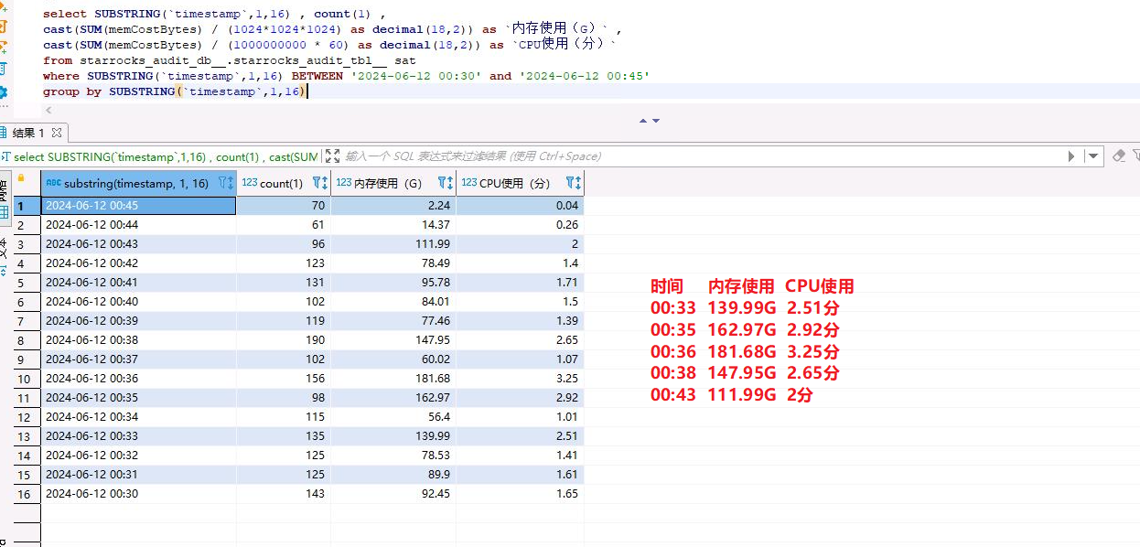Click the 'where SUBSTRING ... BETWEEN' line in editor
The height and width of the screenshot is (547, 1140).
(x=346, y=76)
